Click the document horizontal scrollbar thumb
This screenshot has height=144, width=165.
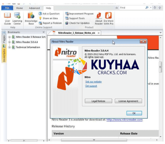point(94,140)
